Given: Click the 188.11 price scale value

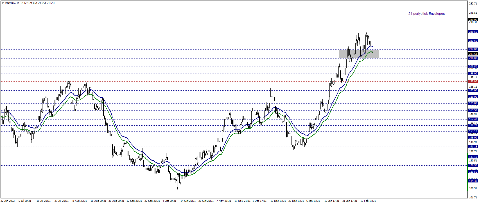Looking at the screenshot, I should pyautogui.click(x=473, y=87).
